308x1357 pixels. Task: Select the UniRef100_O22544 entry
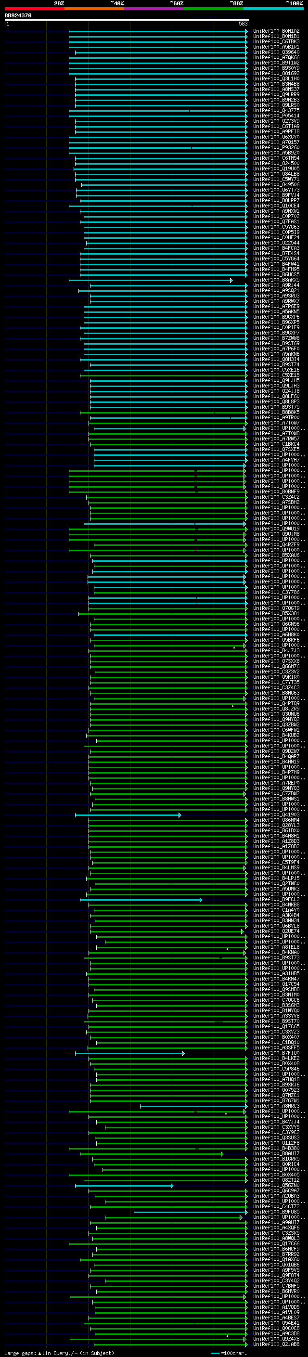point(276,243)
